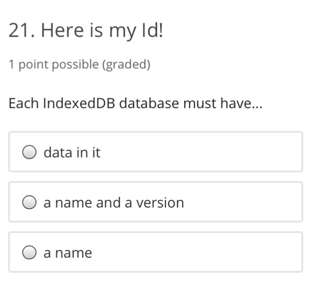This screenshot has width=314, height=289.
Task: Click the word "(graded)" under the heading
Action: [126, 65]
